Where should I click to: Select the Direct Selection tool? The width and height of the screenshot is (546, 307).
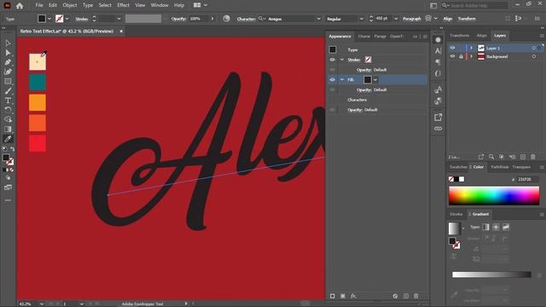click(8, 53)
